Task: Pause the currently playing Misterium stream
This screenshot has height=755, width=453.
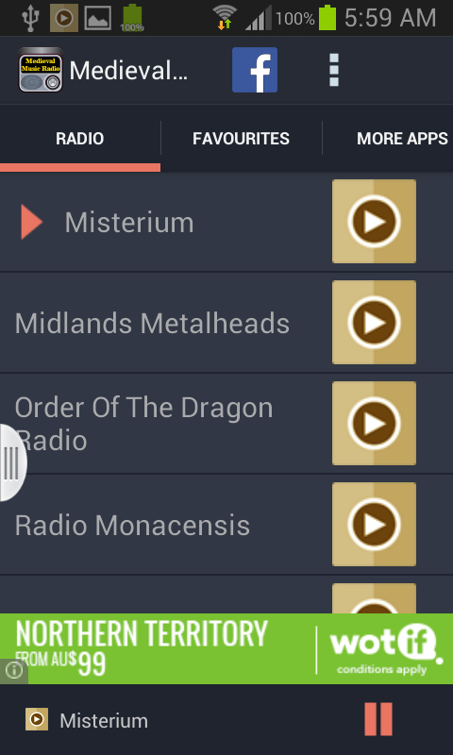Action: click(378, 719)
